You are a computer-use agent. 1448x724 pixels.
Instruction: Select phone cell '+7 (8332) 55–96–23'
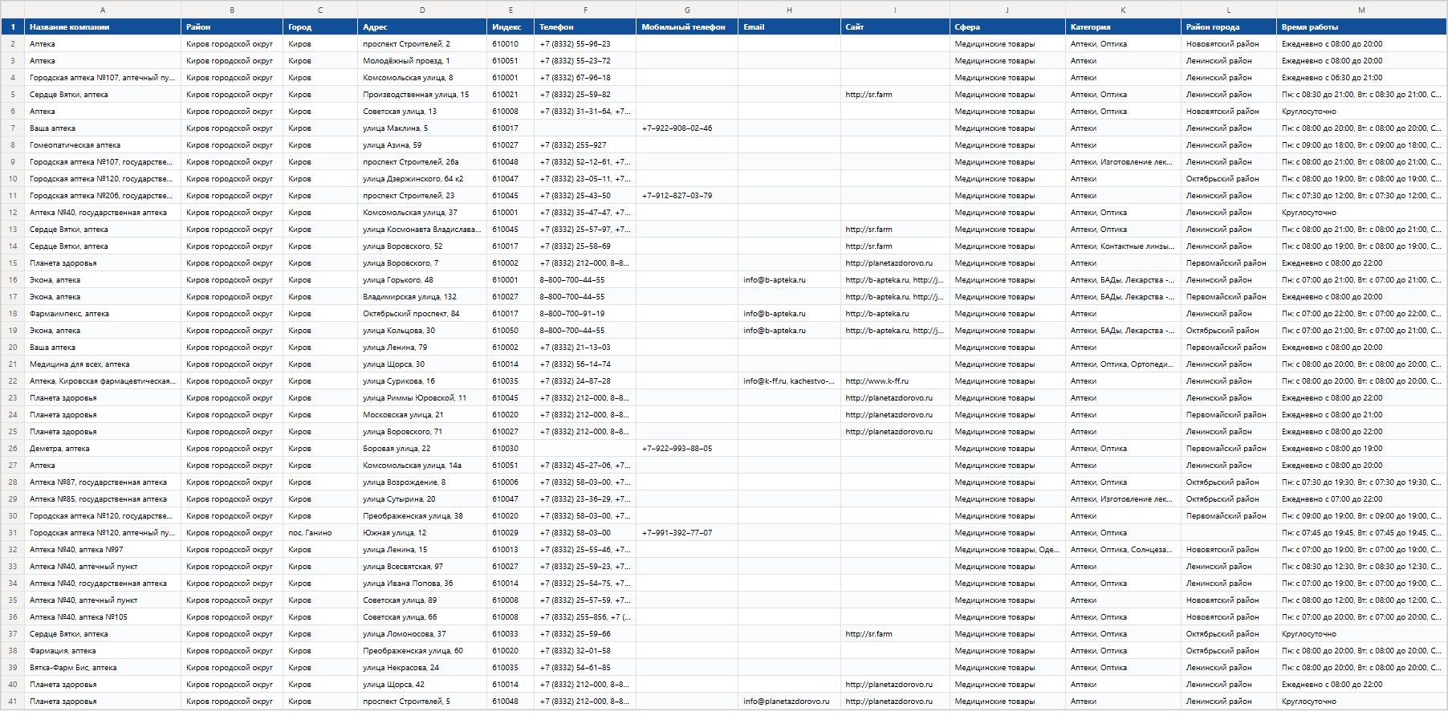click(585, 44)
